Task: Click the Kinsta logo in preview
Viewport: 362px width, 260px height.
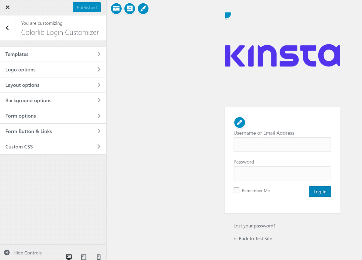Action: click(x=282, y=55)
